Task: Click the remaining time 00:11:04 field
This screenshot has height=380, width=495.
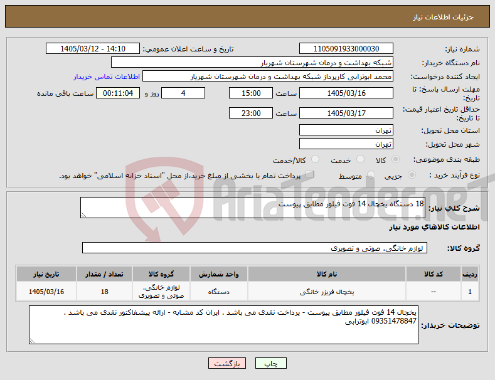Action: click(x=118, y=93)
